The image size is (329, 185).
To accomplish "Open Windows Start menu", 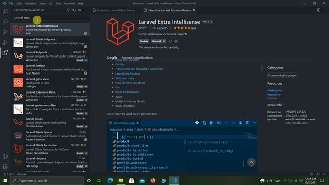I will [5, 180].
